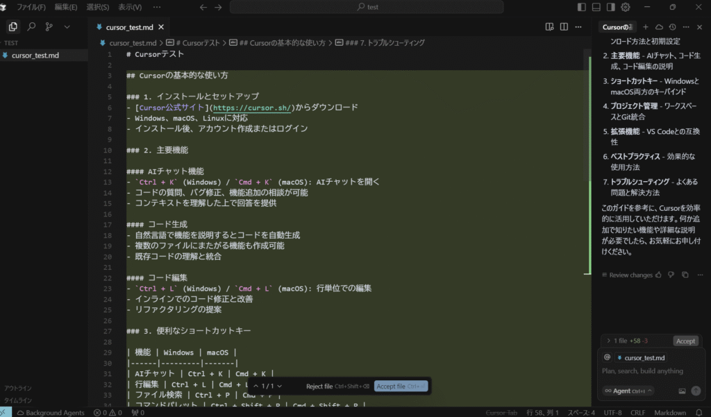Click the Cursor Tab status item
Image resolution: width=711 pixels, height=417 pixels.
coord(501,412)
